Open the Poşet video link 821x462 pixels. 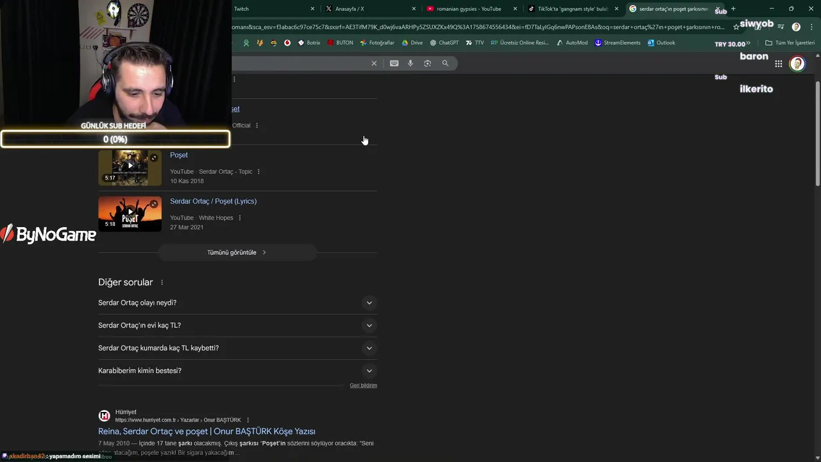click(x=179, y=155)
